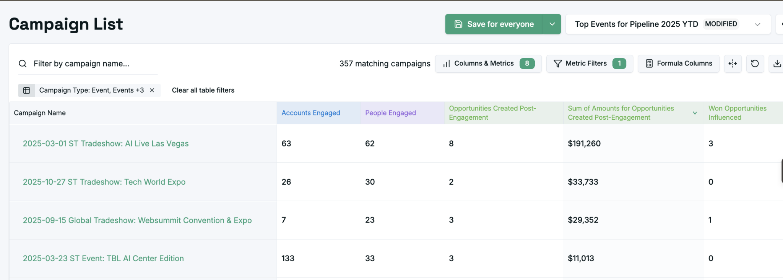Click the reset table refresh icon
The image size is (783, 280).
pyautogui.click(x=755, y=63)
